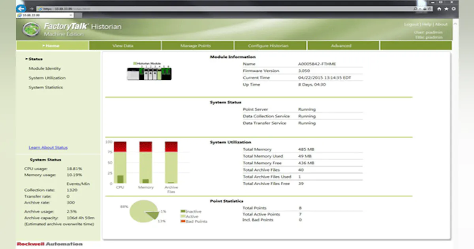Click the browser back arrow button
This screenshot has width=474, height=249.
(21, 8)
